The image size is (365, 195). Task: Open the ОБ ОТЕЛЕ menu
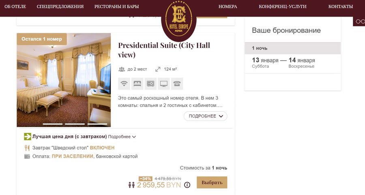15,6
